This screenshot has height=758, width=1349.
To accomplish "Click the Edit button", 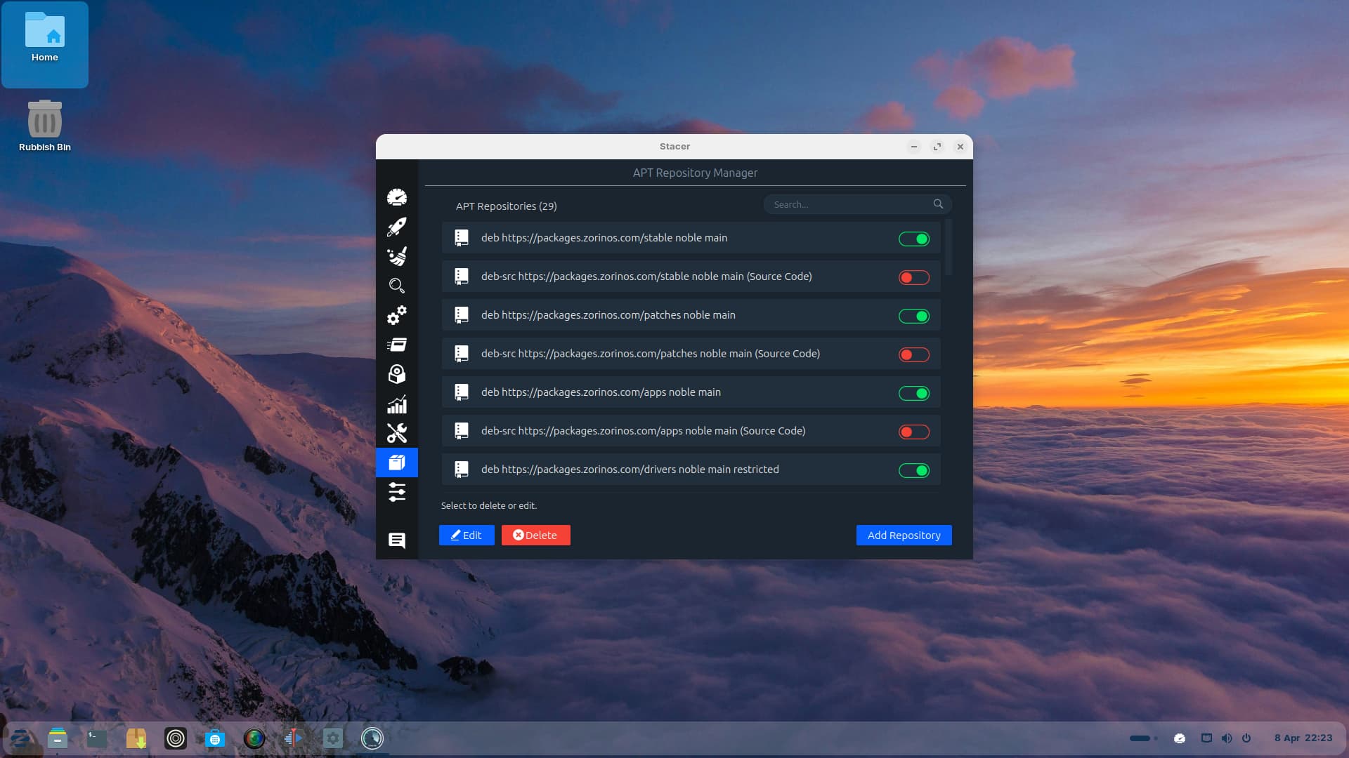I will point(467,535).
